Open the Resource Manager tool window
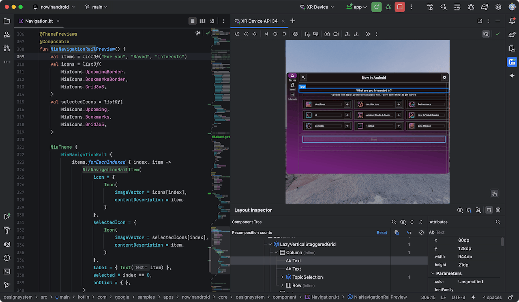 (x=6, y=35)
